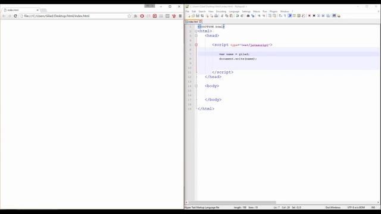
Task: Click the right arrow of horizontal scrollbar
Action: click(379, 202)
